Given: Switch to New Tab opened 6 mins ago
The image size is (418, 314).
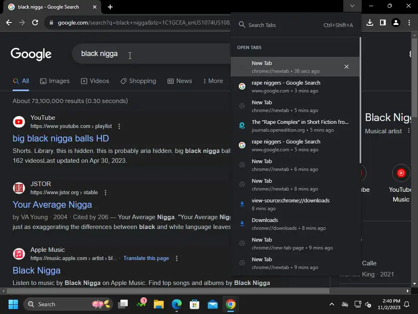Looking at the screenshot, I should coord(295,165).
